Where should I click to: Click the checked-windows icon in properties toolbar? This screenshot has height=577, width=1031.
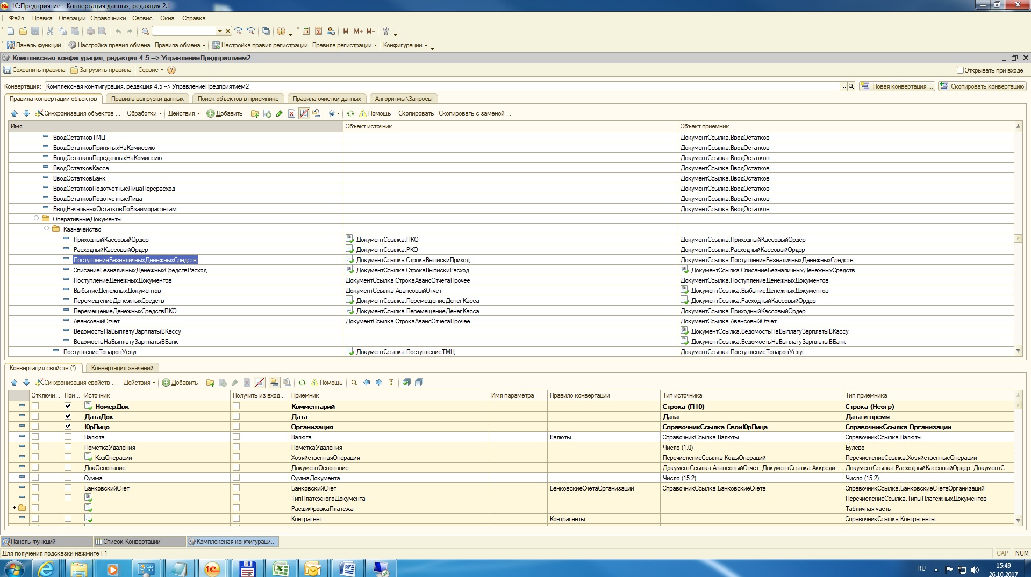407,383
